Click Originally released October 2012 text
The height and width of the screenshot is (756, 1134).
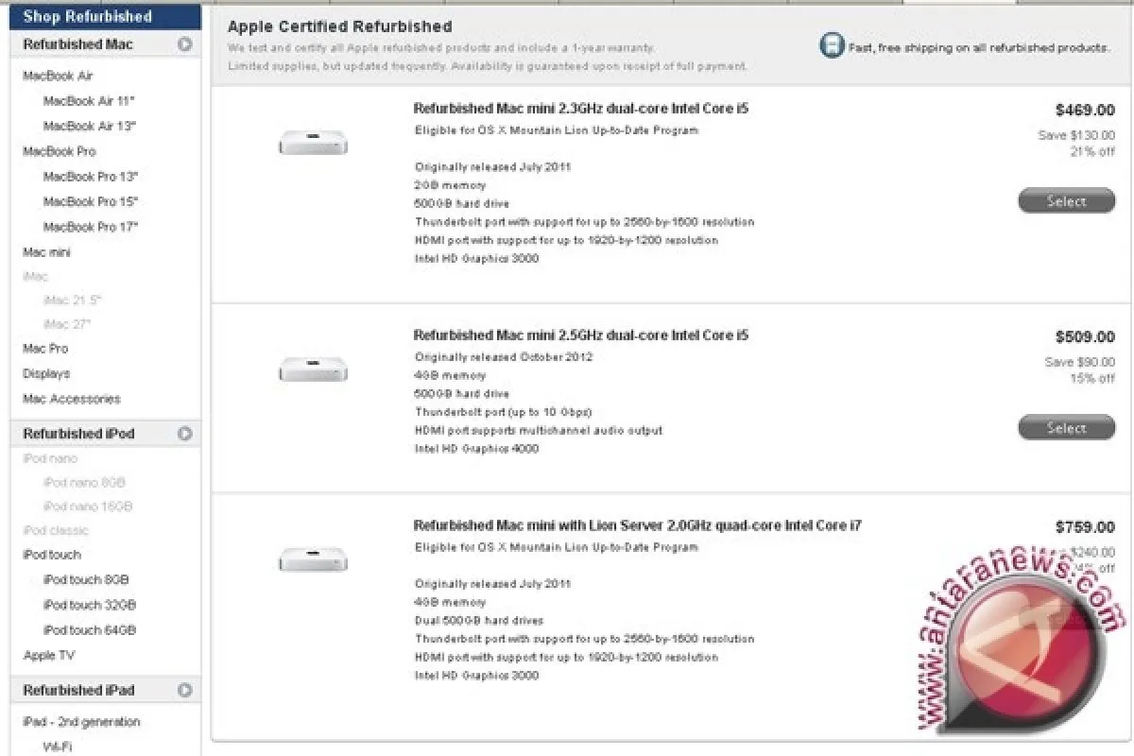pos(504,357)
